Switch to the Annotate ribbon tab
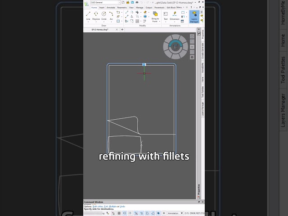The width and height of the screenshot is (288, 216). pos(111,8)
